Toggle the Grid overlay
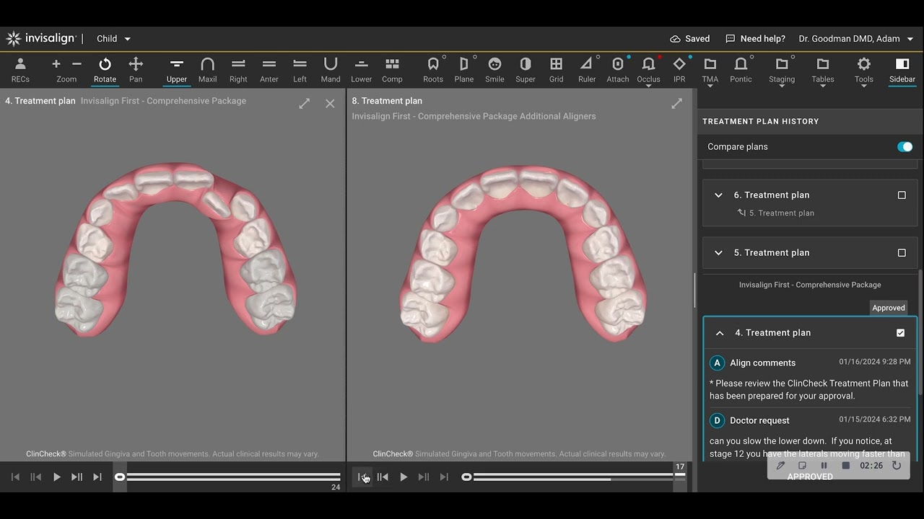 (556, 70)
